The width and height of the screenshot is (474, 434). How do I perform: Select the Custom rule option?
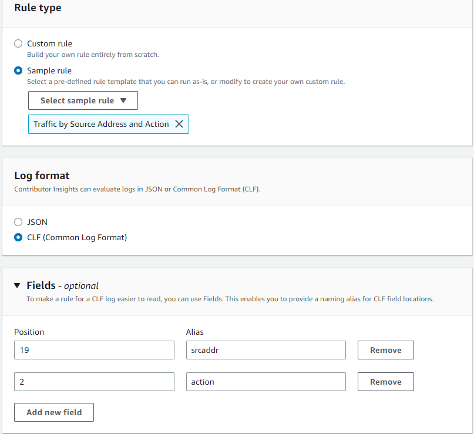[x=18, y=43]
